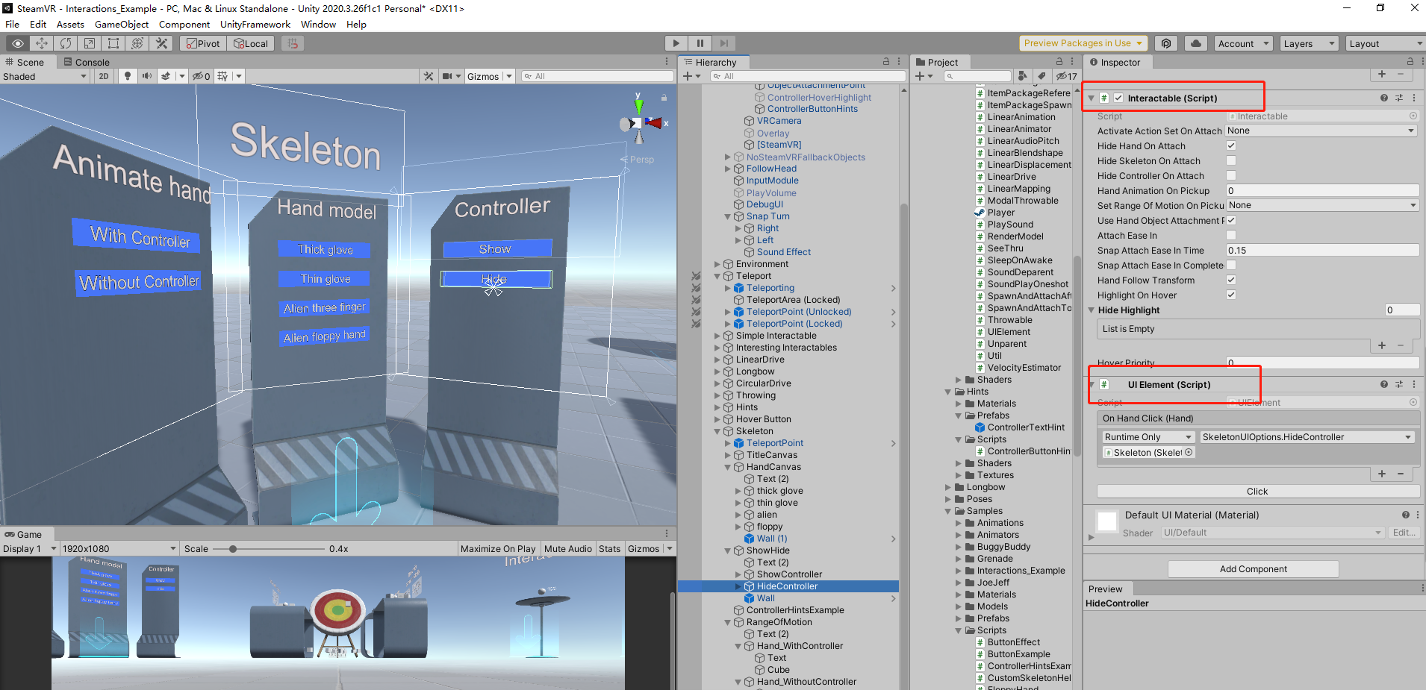Open the Layers dropdown

point(1309,43)
